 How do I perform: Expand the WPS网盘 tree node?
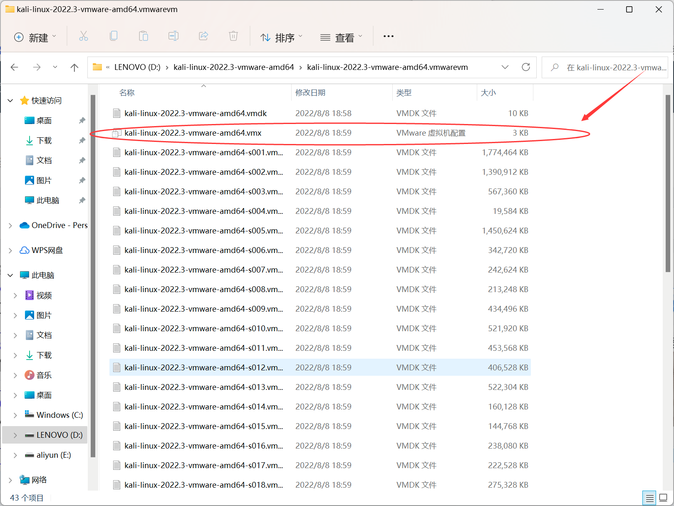pyautogui.click(x=10, y=251)
